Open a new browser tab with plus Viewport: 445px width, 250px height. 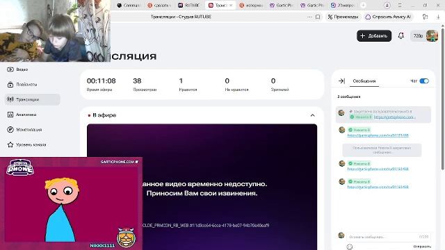coord(363,5)
